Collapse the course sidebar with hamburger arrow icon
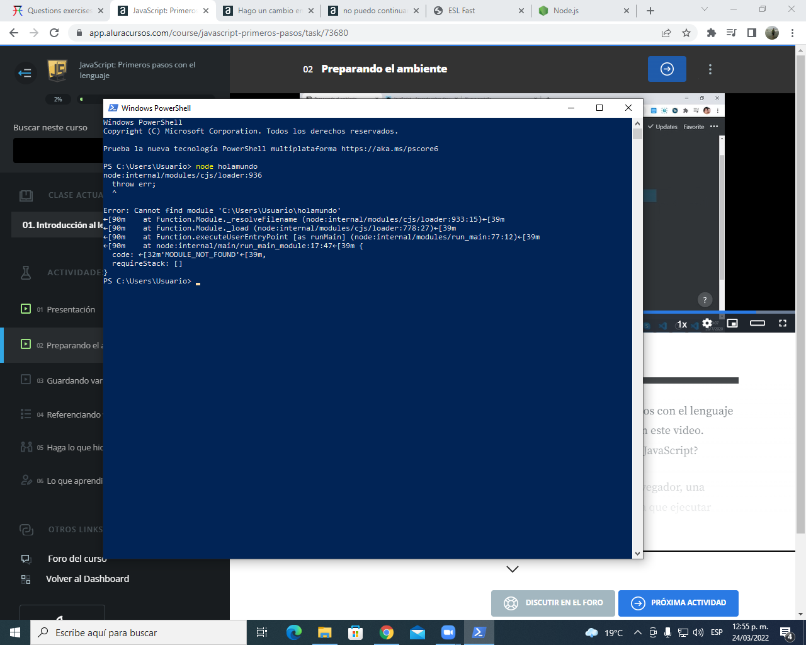806x645 pixels. [25, 73]
